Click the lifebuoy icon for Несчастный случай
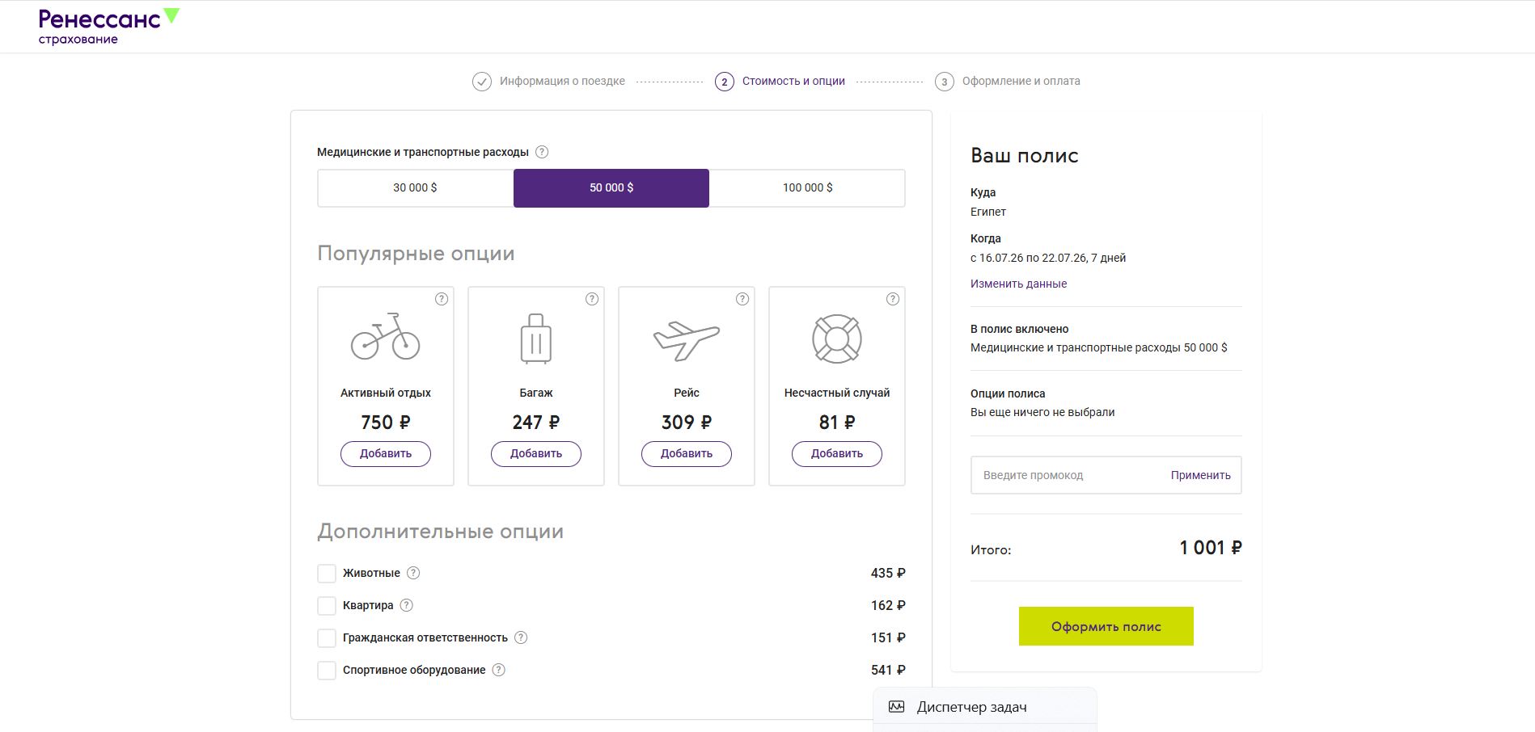This screenshot has height=732, width=1535. click(x=837, y=339)
